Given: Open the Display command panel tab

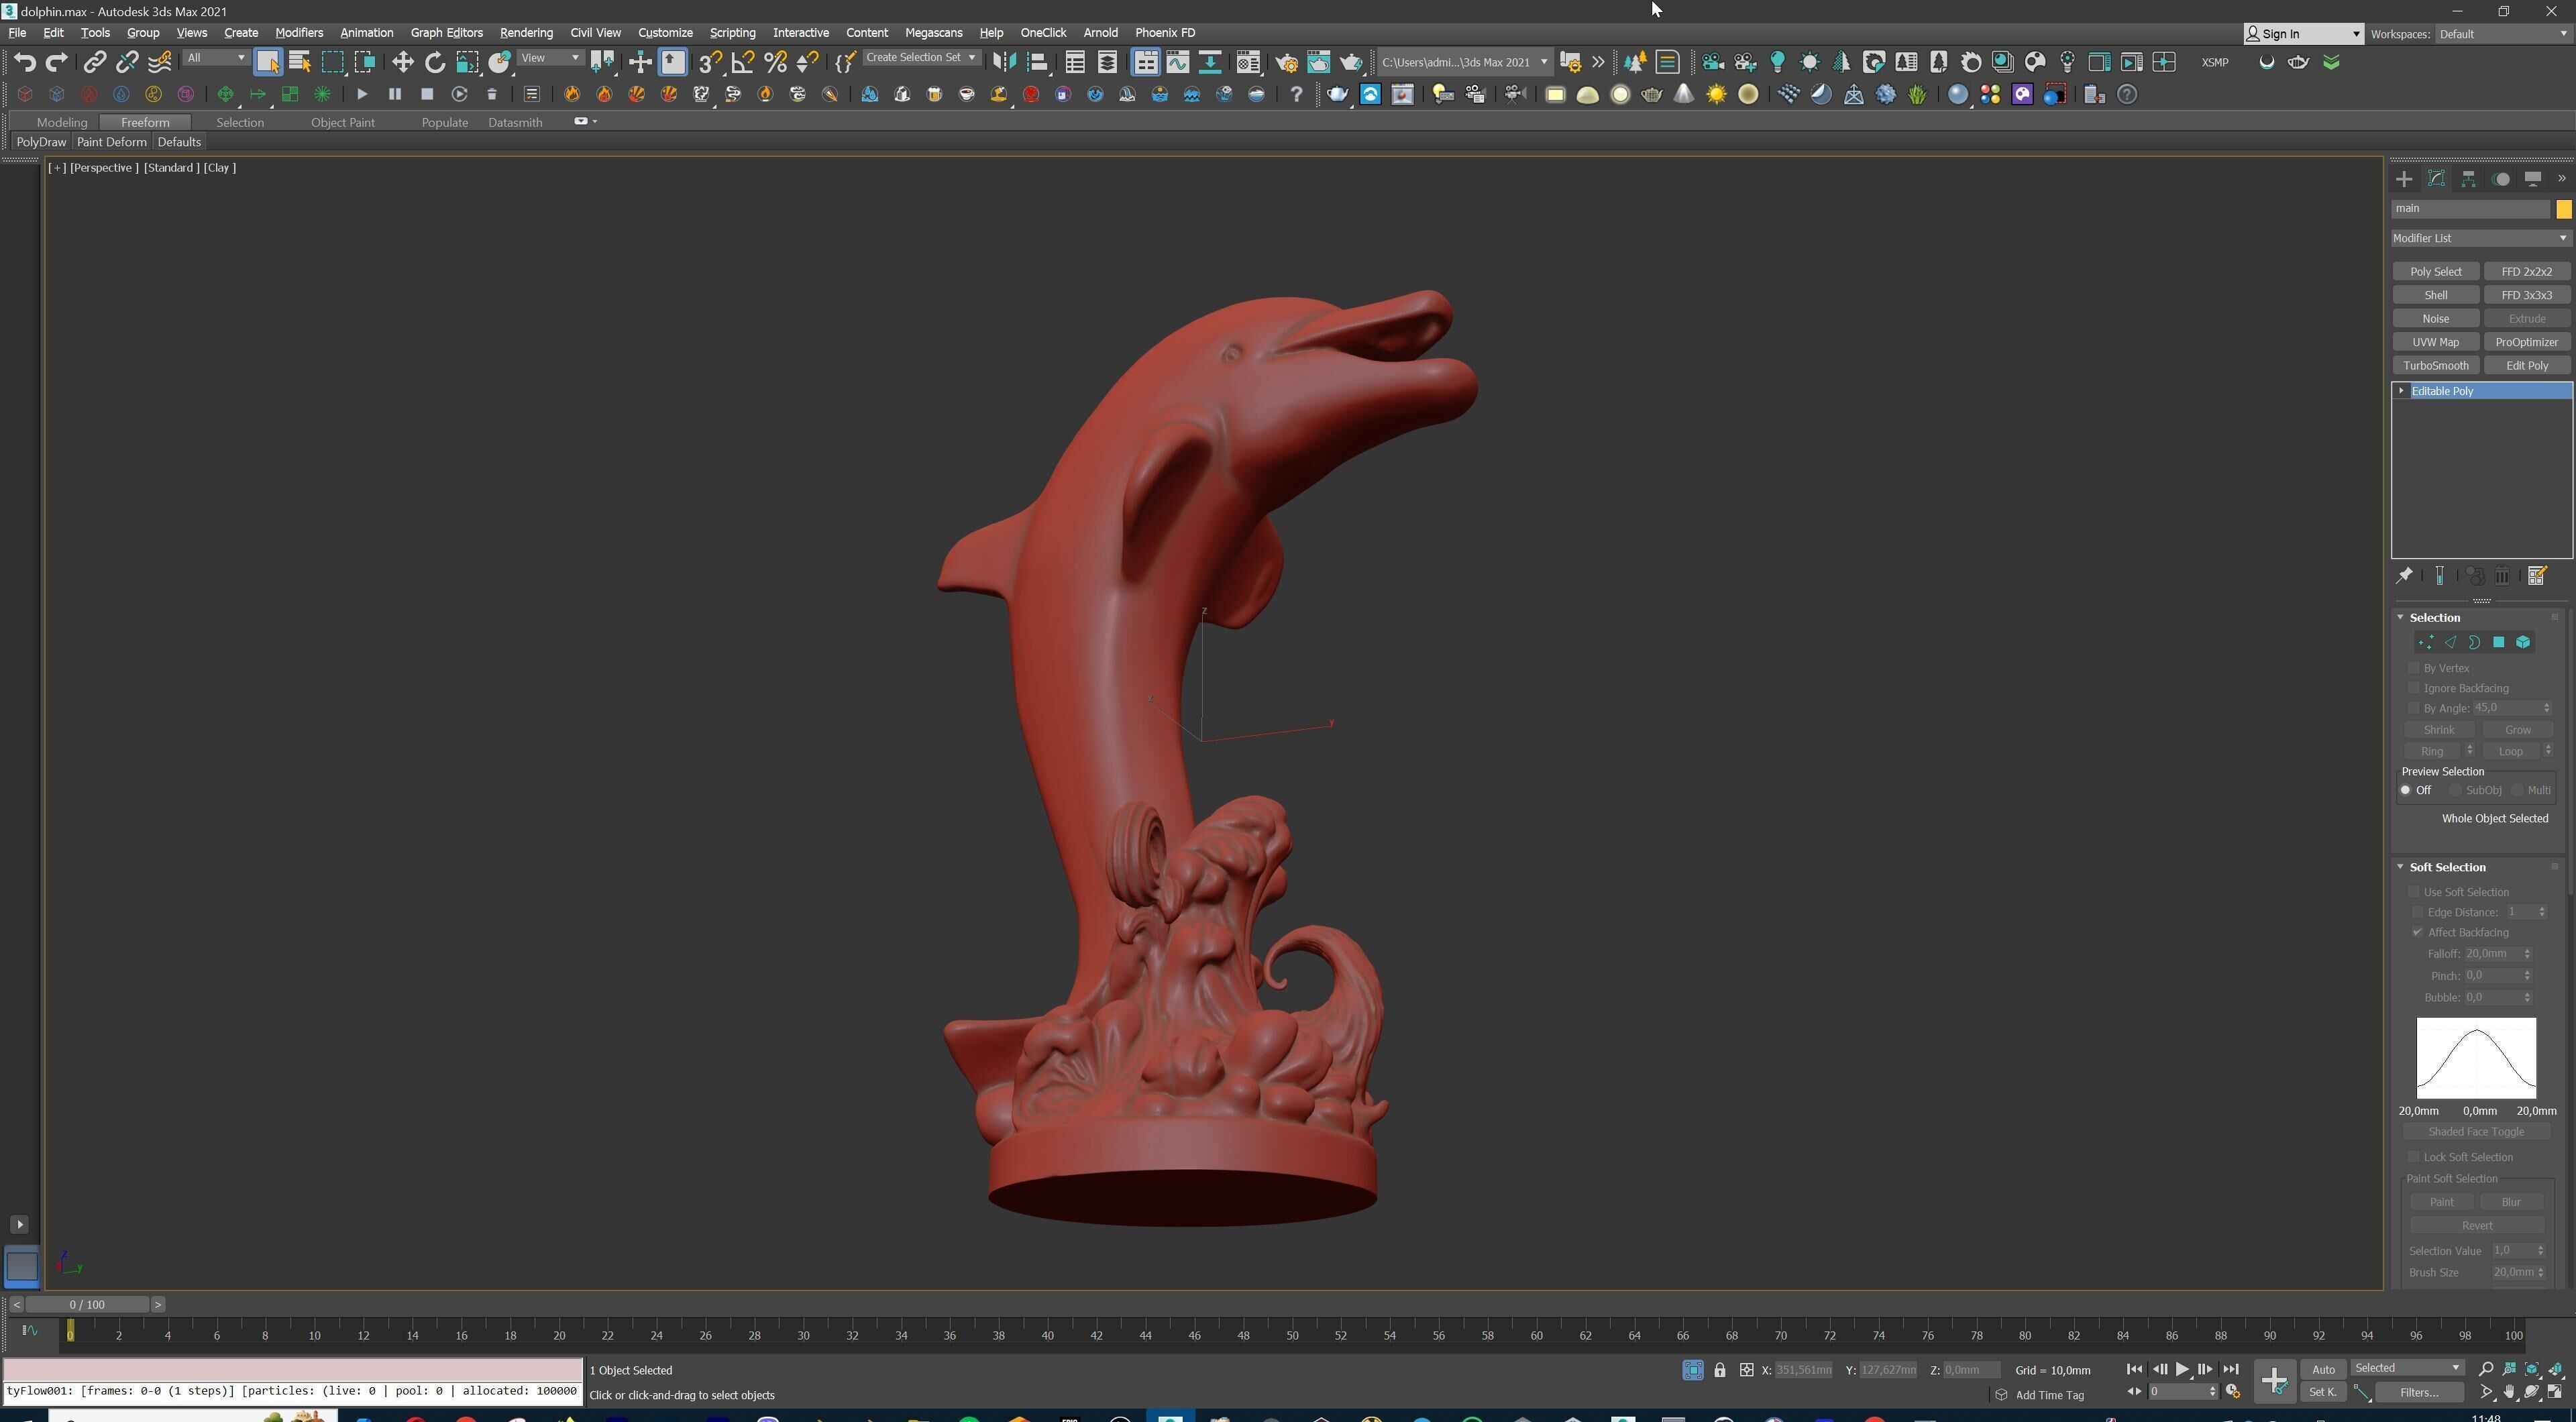Looking at the screenshot, I should click(2533, 179).
